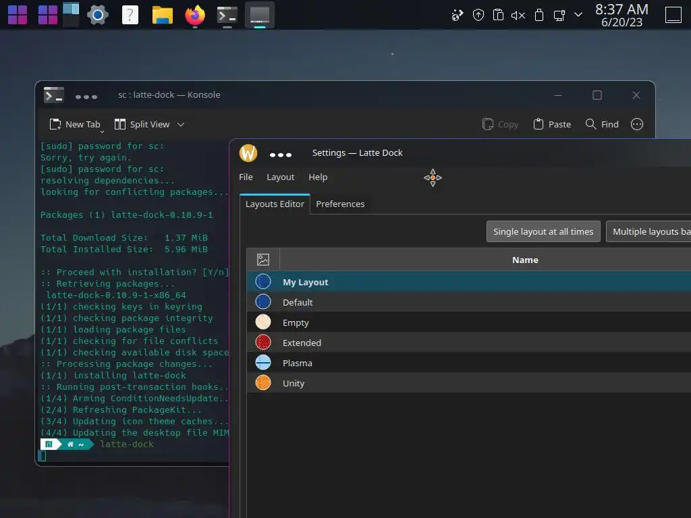Click Find in the Konsole toolbar
Screen dimensions: 691x518
(602, 125)
